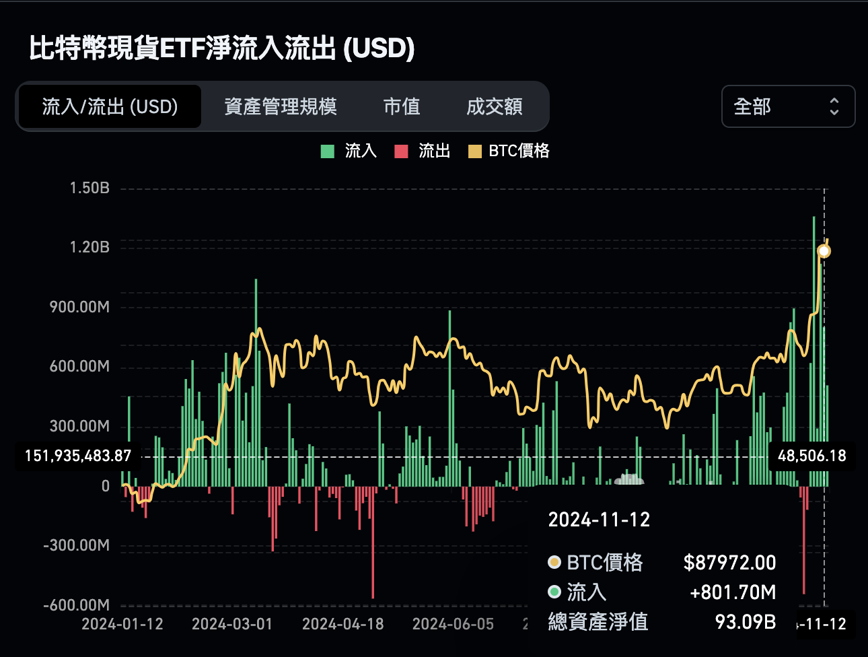Click the 1.20B y-axis label

tap(89, 247)
